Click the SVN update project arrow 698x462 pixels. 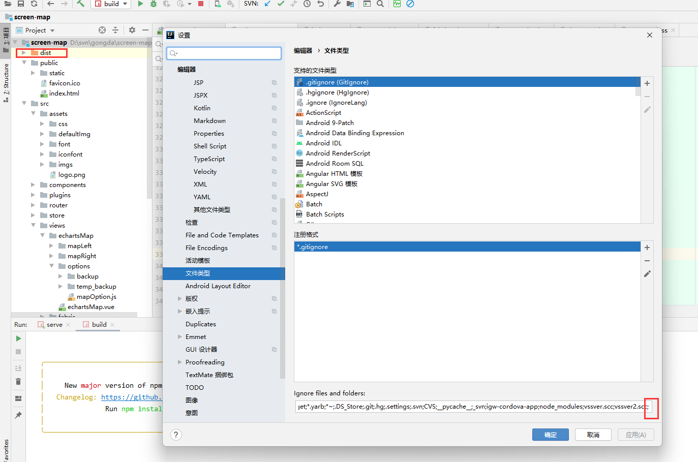click(x=267, y=4)
